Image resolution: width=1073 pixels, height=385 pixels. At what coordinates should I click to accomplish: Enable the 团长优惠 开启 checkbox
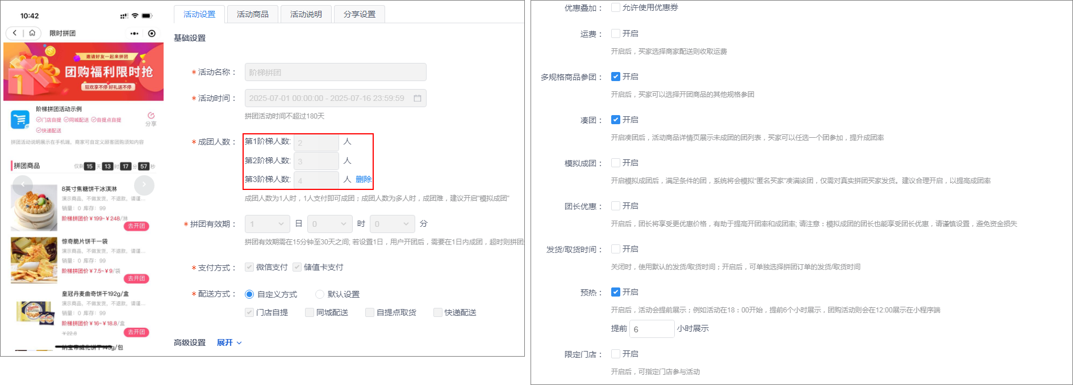pos(616,206)
